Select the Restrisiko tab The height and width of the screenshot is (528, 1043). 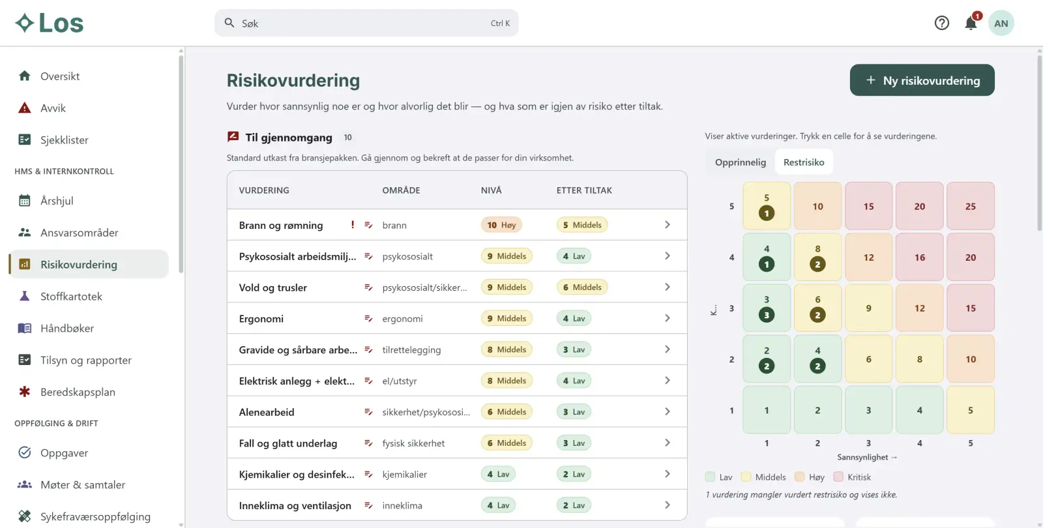(x=804, y=162)
